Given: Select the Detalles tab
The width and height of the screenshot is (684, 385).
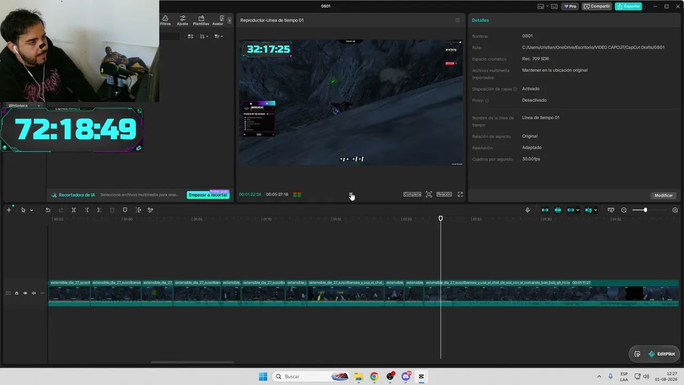Looking at the screenshot, I should tap(480, 20).
